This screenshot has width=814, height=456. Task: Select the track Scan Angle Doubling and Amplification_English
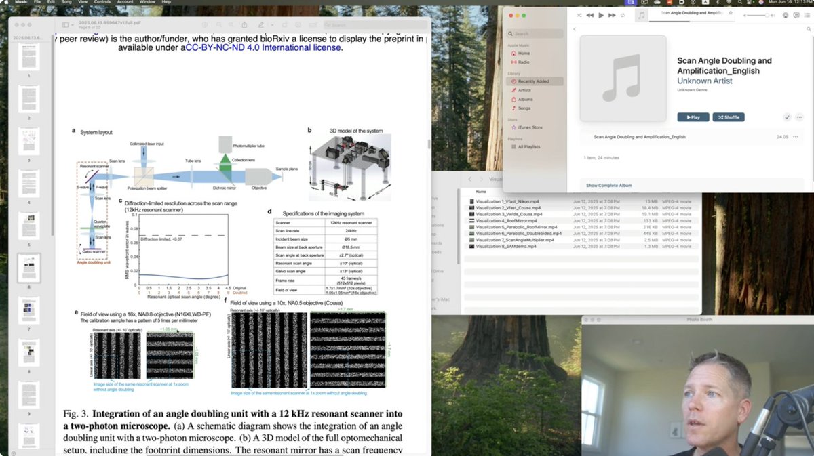pyautogui.click(x=640, y=137)
